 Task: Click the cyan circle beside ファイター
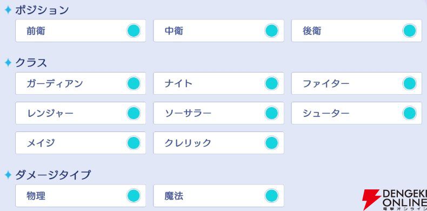click(410, 83)
